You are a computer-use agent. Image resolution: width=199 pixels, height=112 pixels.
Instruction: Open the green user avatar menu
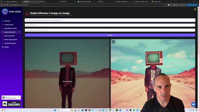[x=195, y=9]
